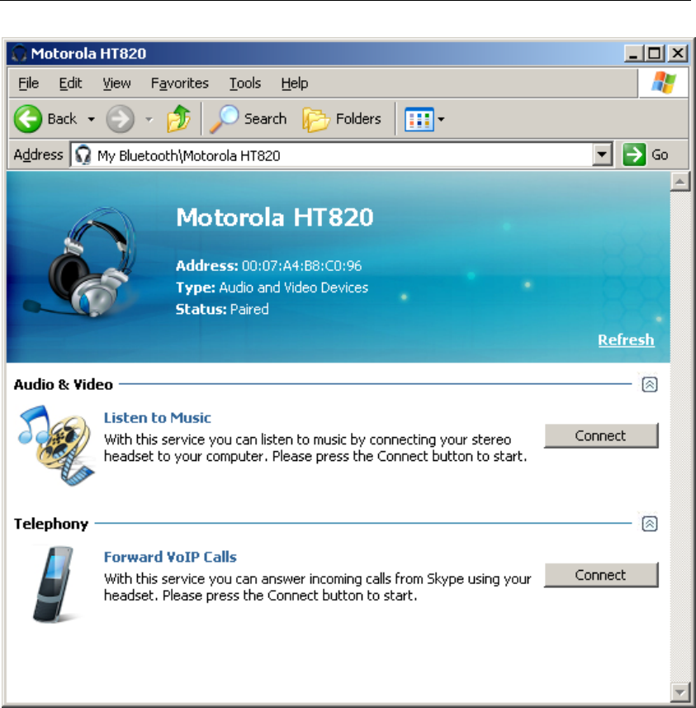Open the Forward history dropdown arrow
The height and width of the screenshot is (708, 696).
tap(149, 119)
